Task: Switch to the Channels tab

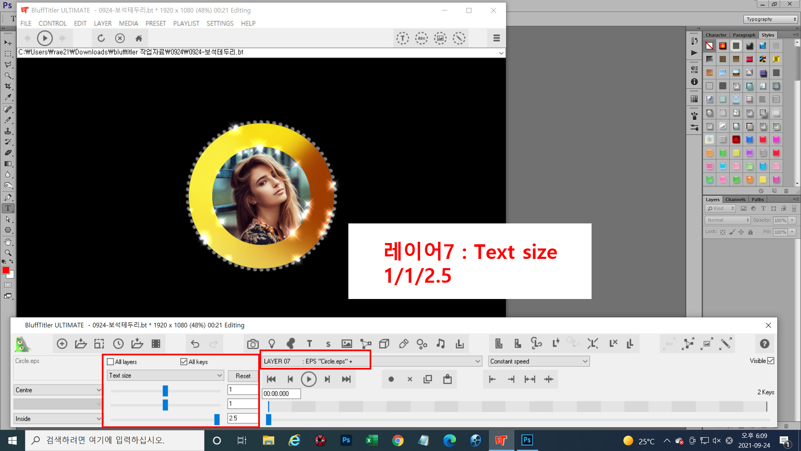Action: pyautogui.click(x=735, y=200)
